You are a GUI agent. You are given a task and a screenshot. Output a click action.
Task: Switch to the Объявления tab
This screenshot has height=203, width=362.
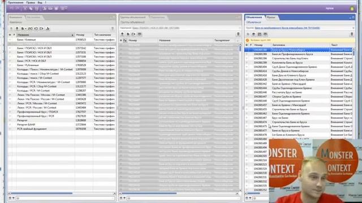tap(254, 17)
